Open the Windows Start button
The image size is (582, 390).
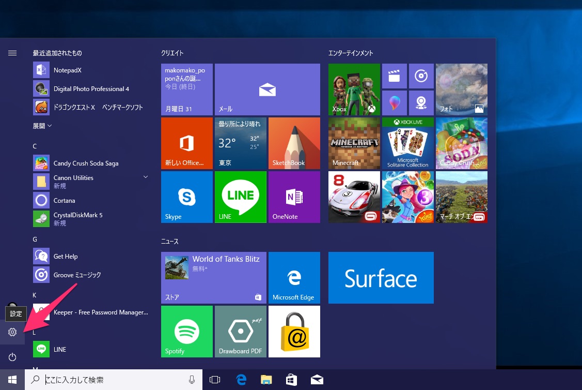(x=12, y=380)
